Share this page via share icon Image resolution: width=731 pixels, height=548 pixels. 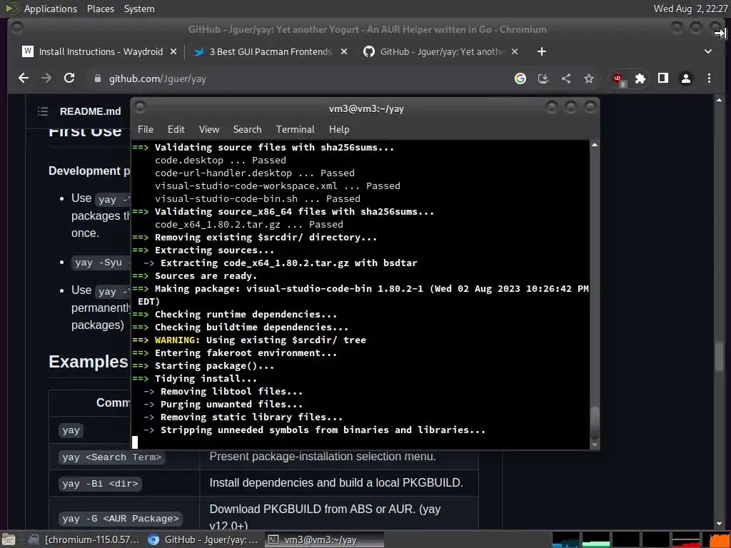coord(566,78)
